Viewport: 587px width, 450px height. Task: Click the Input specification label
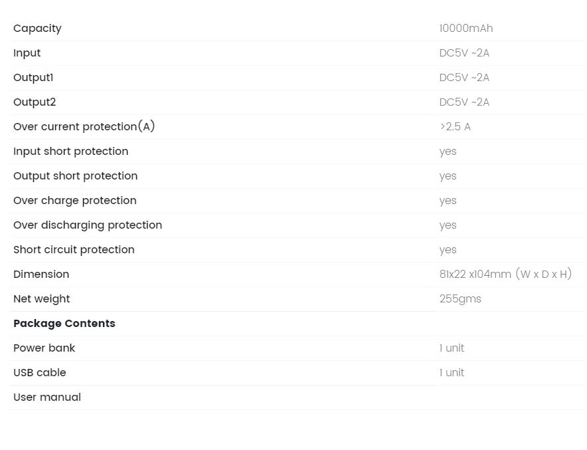tap(27, 54)
